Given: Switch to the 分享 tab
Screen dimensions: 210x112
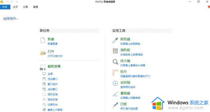Looking at the screenshot, I should click(x=25, y=7).
